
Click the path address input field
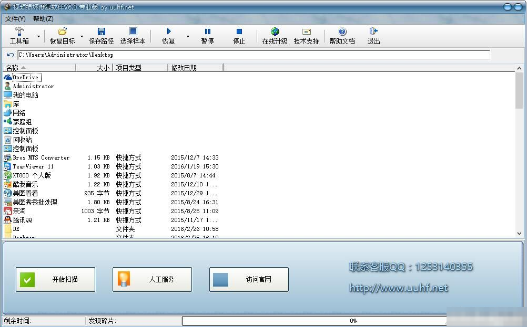coord(252,55)
